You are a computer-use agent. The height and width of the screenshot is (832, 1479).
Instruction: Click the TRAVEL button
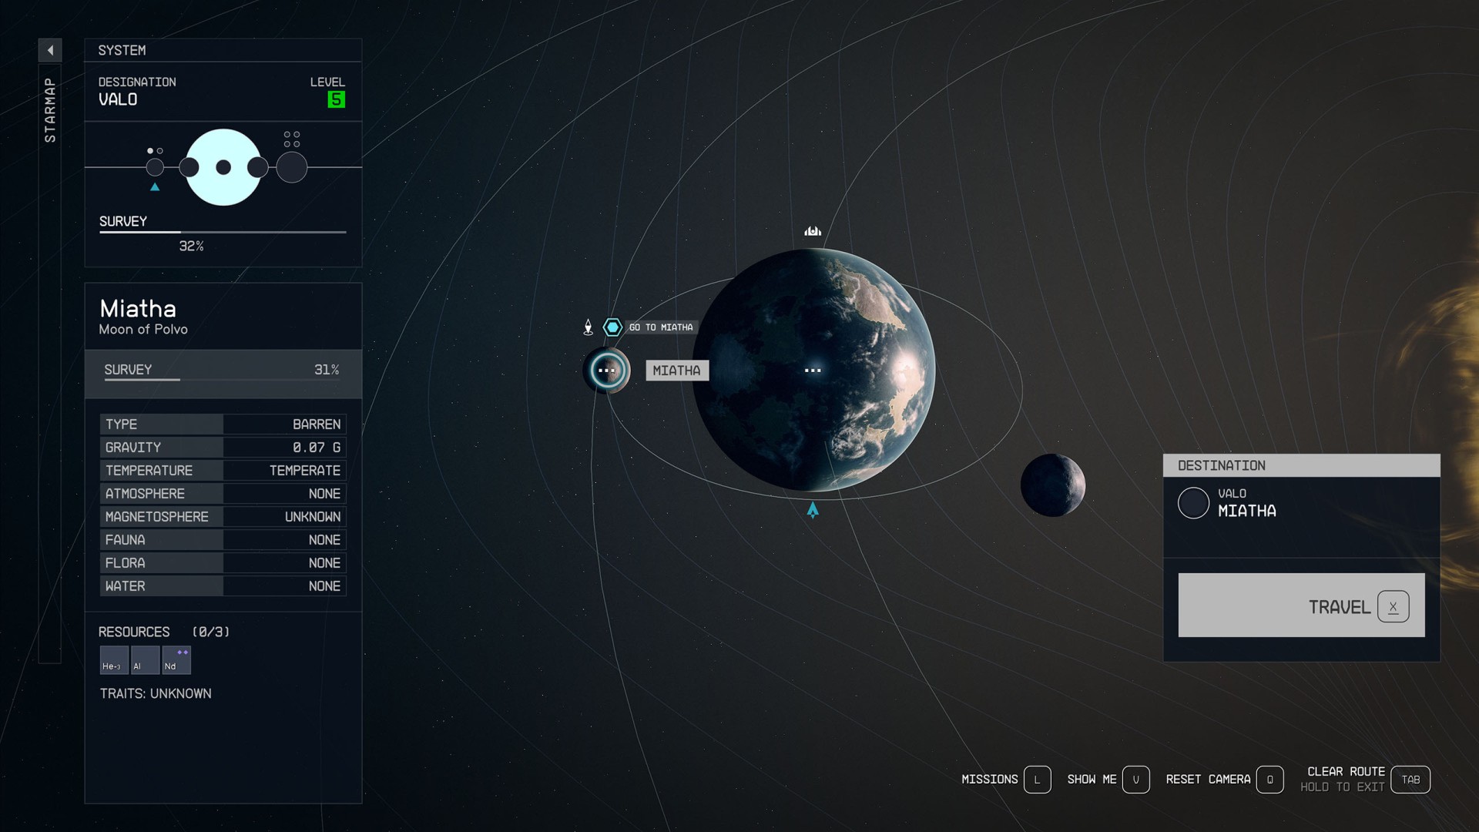click(1301, 605)
